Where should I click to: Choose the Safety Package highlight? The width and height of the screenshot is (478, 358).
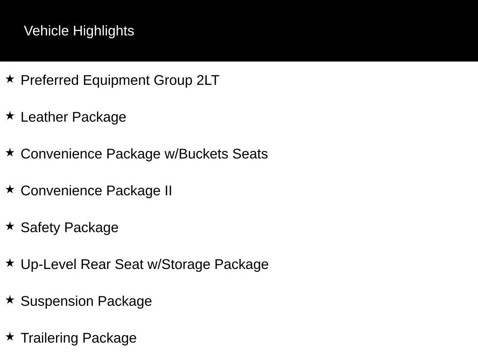point(70,227)
